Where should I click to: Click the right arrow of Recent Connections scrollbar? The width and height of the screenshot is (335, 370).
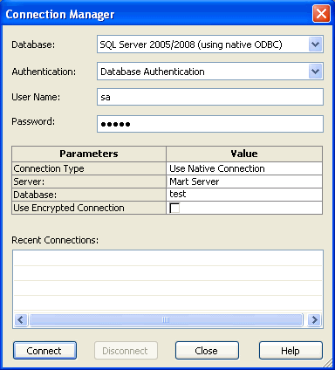[315, 320]
